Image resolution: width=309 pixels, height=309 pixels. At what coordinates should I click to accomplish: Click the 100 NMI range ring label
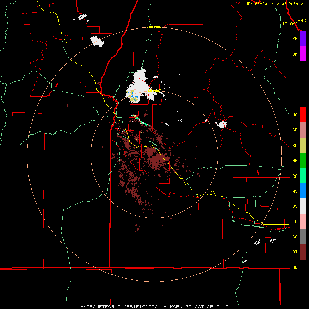click(x=154, y=27)
